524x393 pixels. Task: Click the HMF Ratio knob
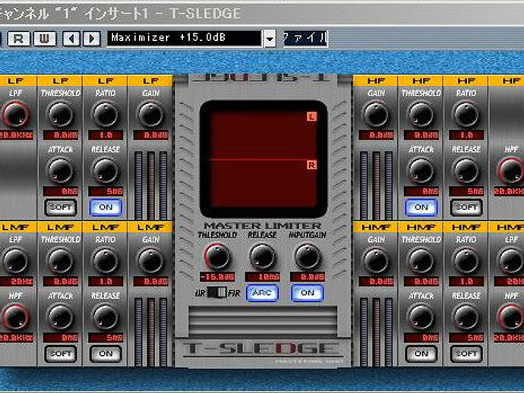click(x=466, y=261)
